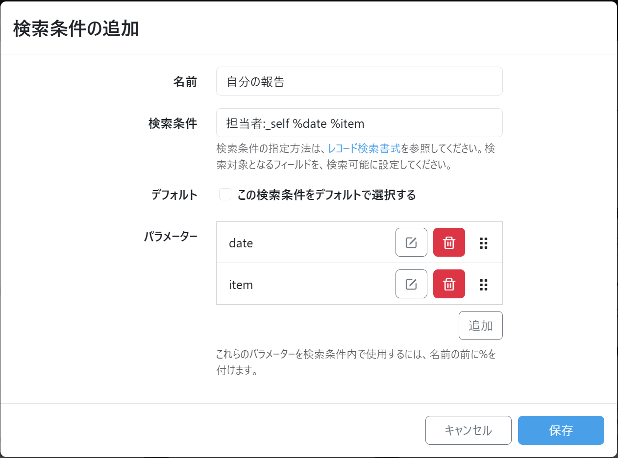Image resolution: width=618 pixels, height=458 pixels.
Task: Click the デフォルト field label
Action: coord(174,195)
